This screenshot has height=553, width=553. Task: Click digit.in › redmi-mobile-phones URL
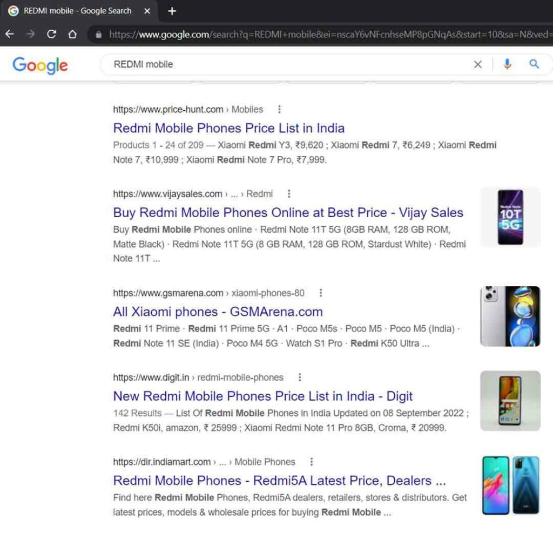tap(198, 377)
